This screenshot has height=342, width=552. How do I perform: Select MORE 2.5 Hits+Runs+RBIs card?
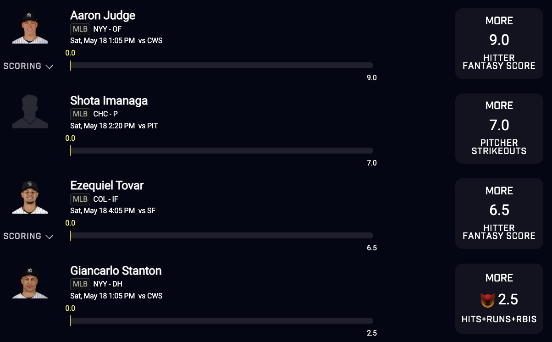[499, 298]
